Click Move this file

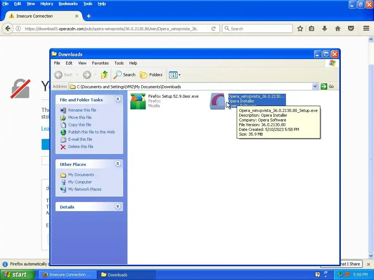click(80, 117)
